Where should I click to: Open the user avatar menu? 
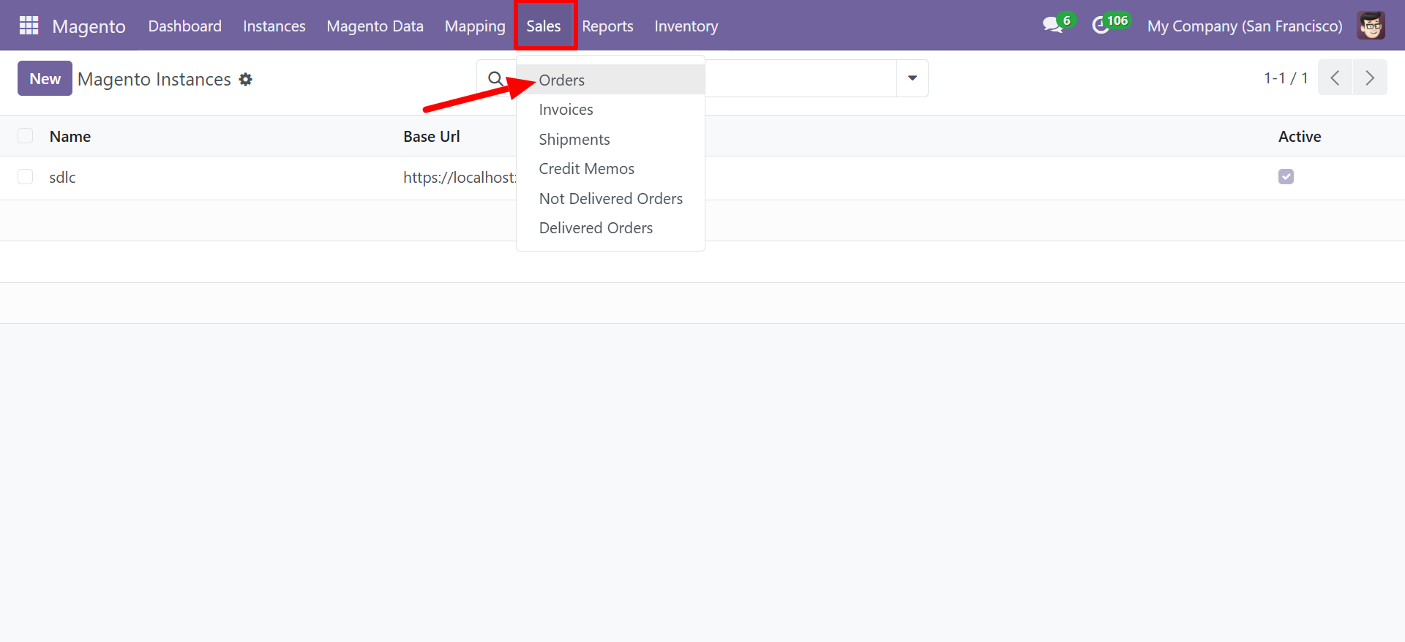[1371, 26]
